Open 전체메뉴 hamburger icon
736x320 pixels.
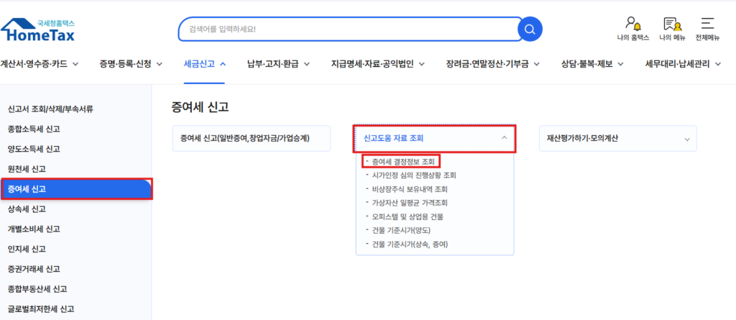pyautogui.click(x=708, y=29)
